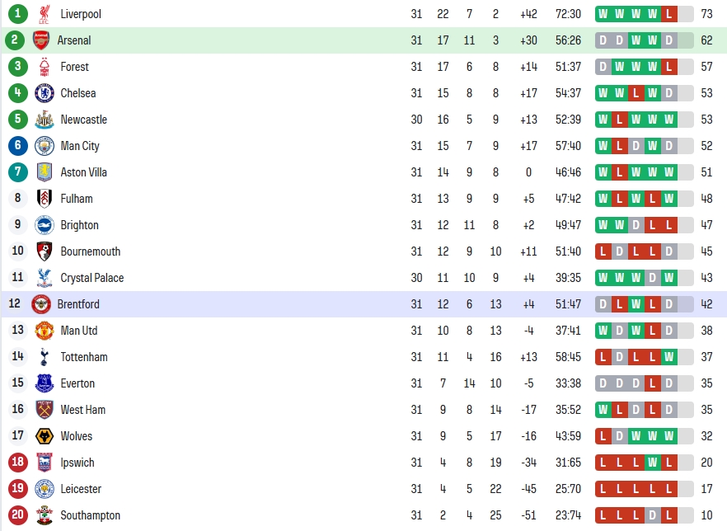Viewport: 727px width, 531px height.
Task: Open the Newcastle team link
Action: pyautogui.click(x=84, y=120)
